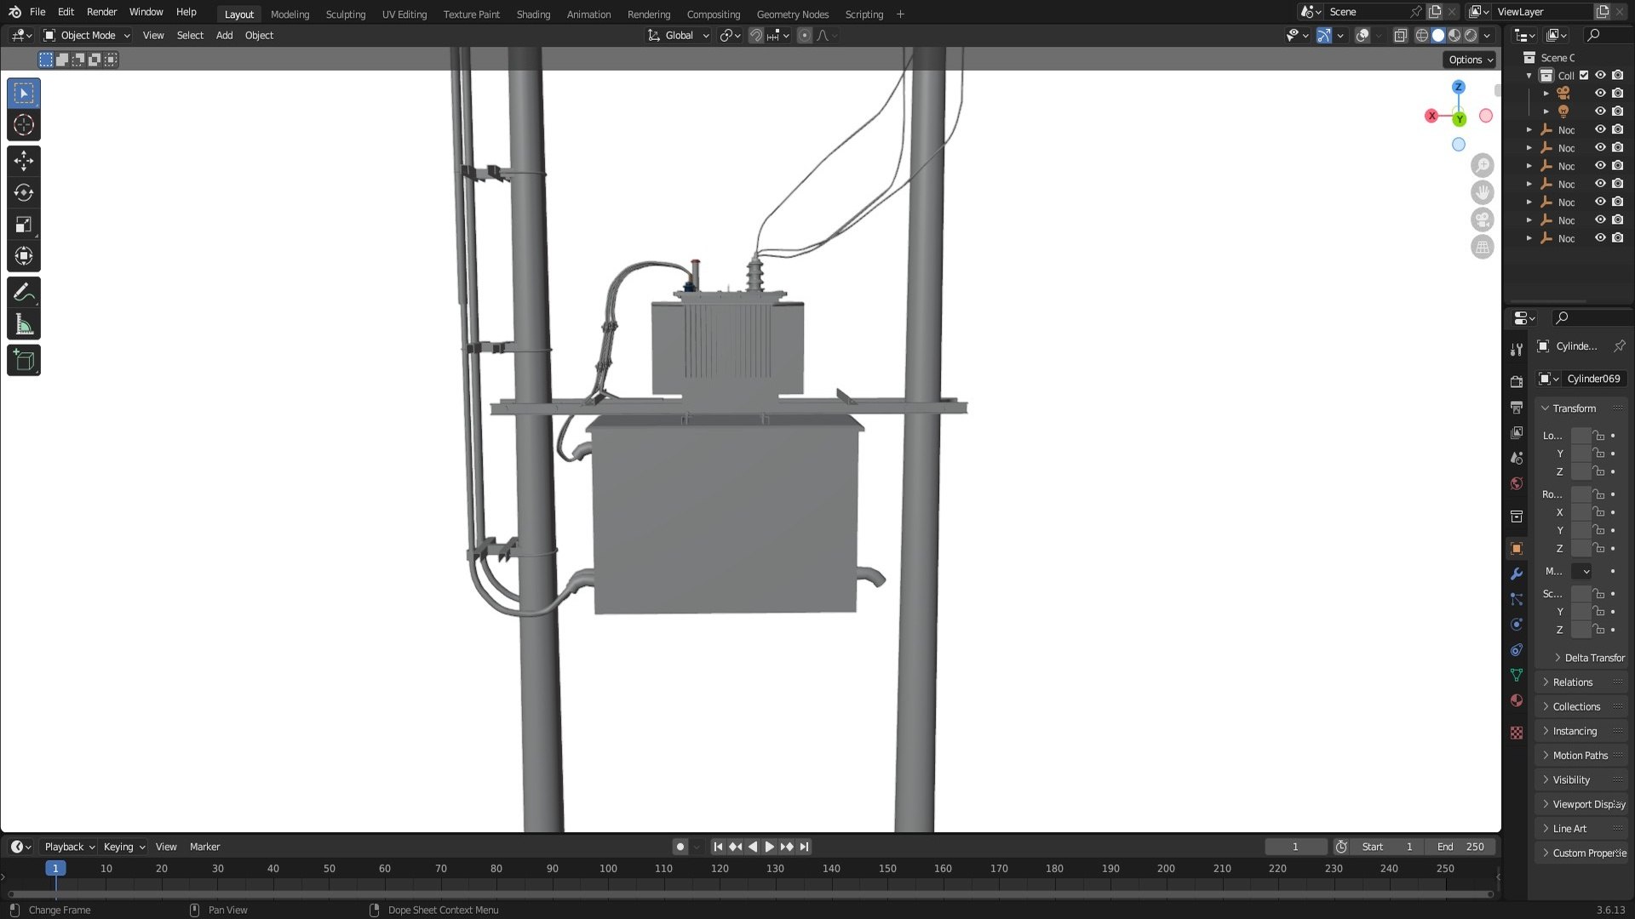Open the Material properties tab
1635x919 pixels.
(1517, 700)
